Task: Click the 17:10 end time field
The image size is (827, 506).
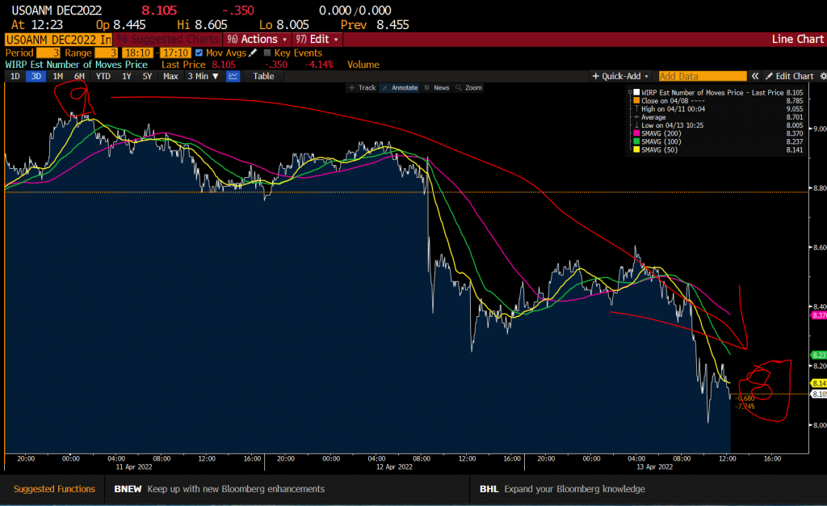Action: tap(175, 53)
